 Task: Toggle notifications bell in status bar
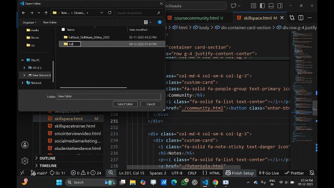(x=312, y=173)
